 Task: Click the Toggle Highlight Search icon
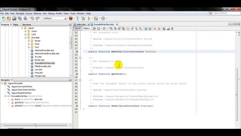(x=123, y=29)
